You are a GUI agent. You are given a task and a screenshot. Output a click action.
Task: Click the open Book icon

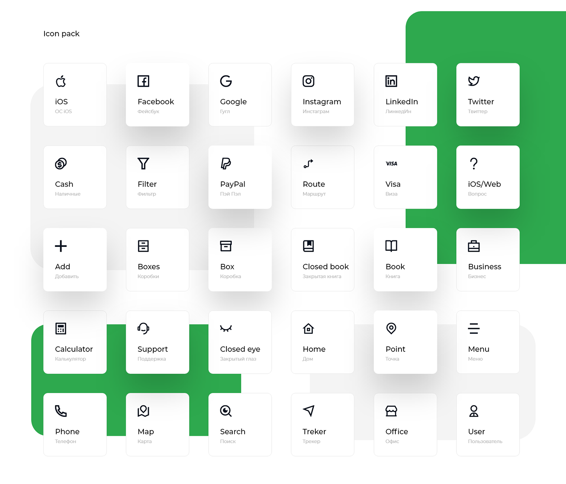[391, 246]
